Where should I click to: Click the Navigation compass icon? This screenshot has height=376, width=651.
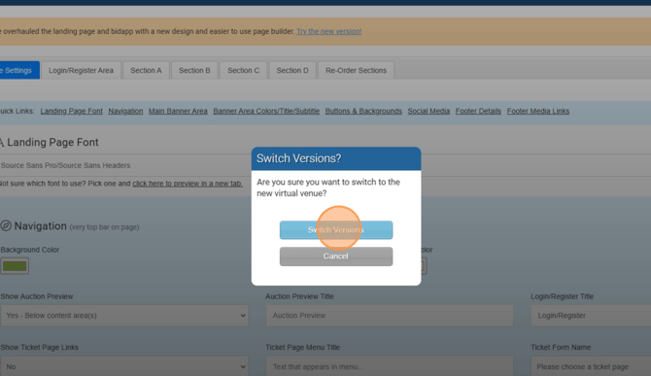[x=6, y=225]
